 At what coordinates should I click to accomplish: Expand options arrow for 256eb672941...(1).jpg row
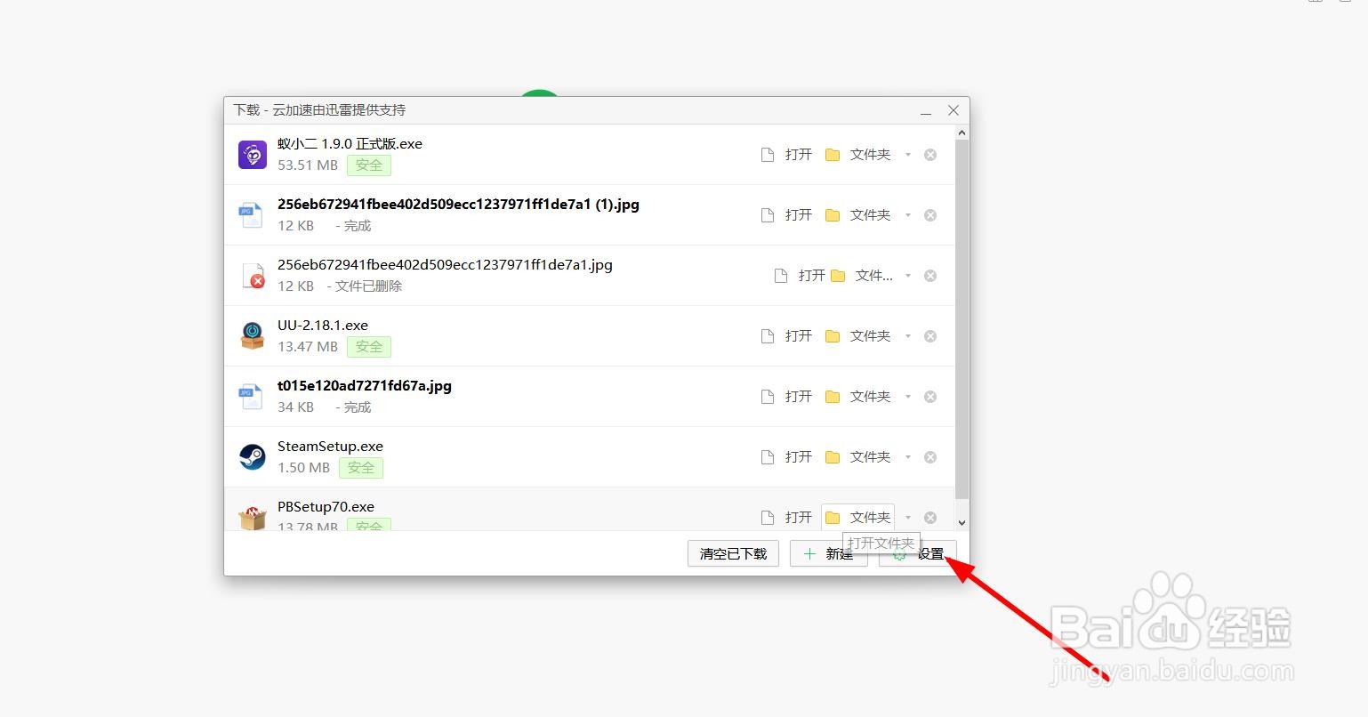[x=908, y=215]
